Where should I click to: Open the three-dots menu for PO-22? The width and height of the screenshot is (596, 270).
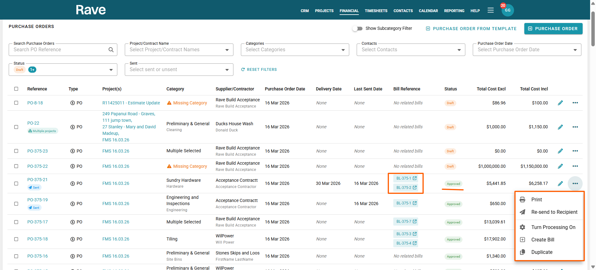[x=575, y=127]
